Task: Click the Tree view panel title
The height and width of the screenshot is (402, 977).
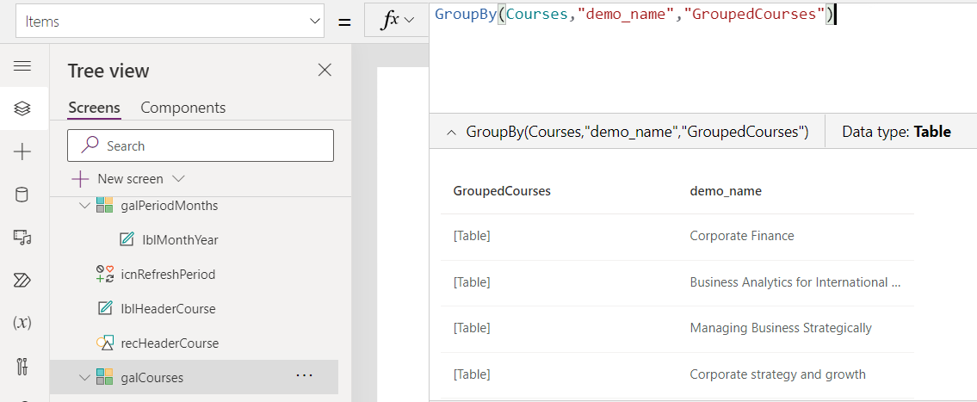Action: (108, 71)
